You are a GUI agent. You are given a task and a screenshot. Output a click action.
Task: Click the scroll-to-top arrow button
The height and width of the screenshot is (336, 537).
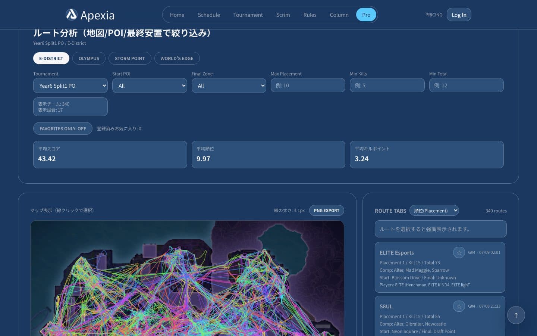pyautogui.click(x=516, y=315)
